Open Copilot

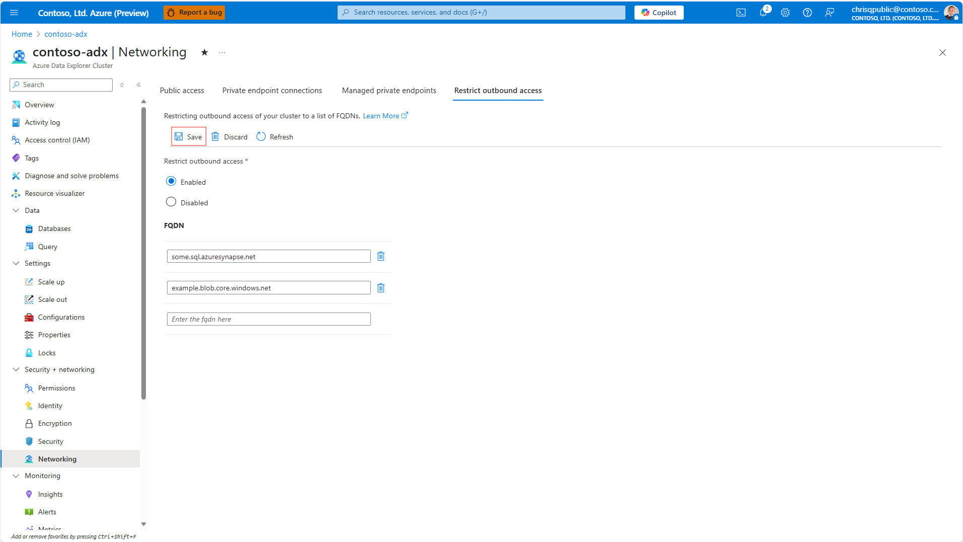659,12
